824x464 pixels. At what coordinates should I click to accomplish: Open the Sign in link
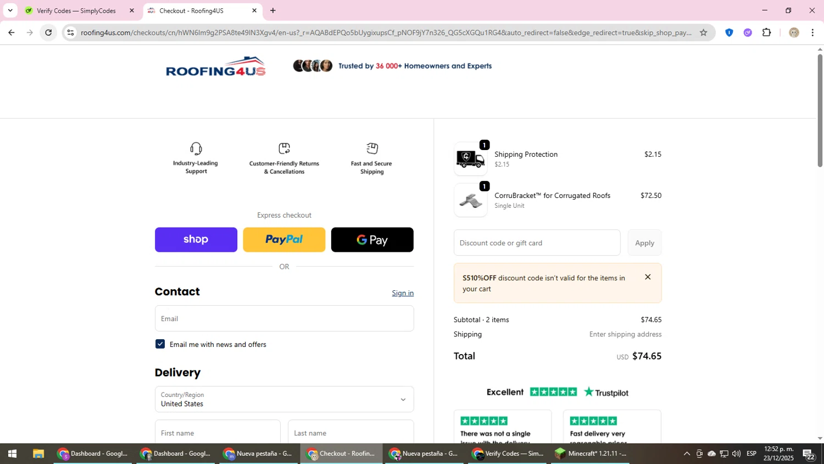(403, 293)
